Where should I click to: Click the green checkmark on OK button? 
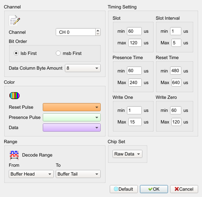[x=150, y=189]
